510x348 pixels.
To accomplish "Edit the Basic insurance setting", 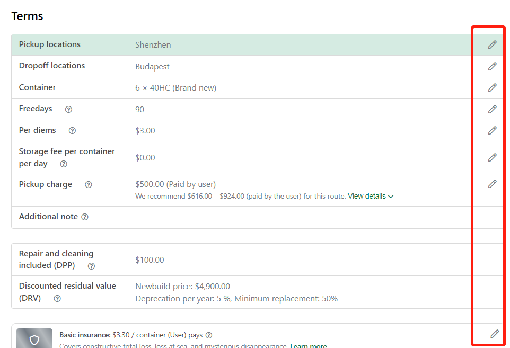I will [x=495, y=334].
